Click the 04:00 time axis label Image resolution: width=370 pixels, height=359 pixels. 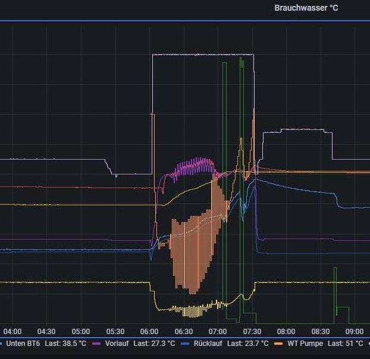tap(12, 331)
